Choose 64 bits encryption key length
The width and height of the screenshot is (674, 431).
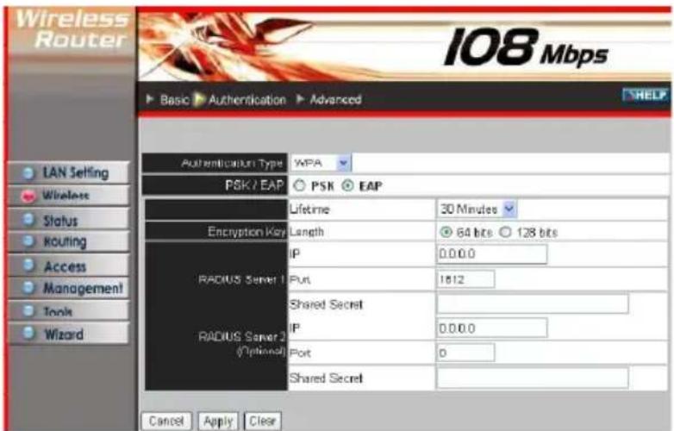[x=446, y=232]
